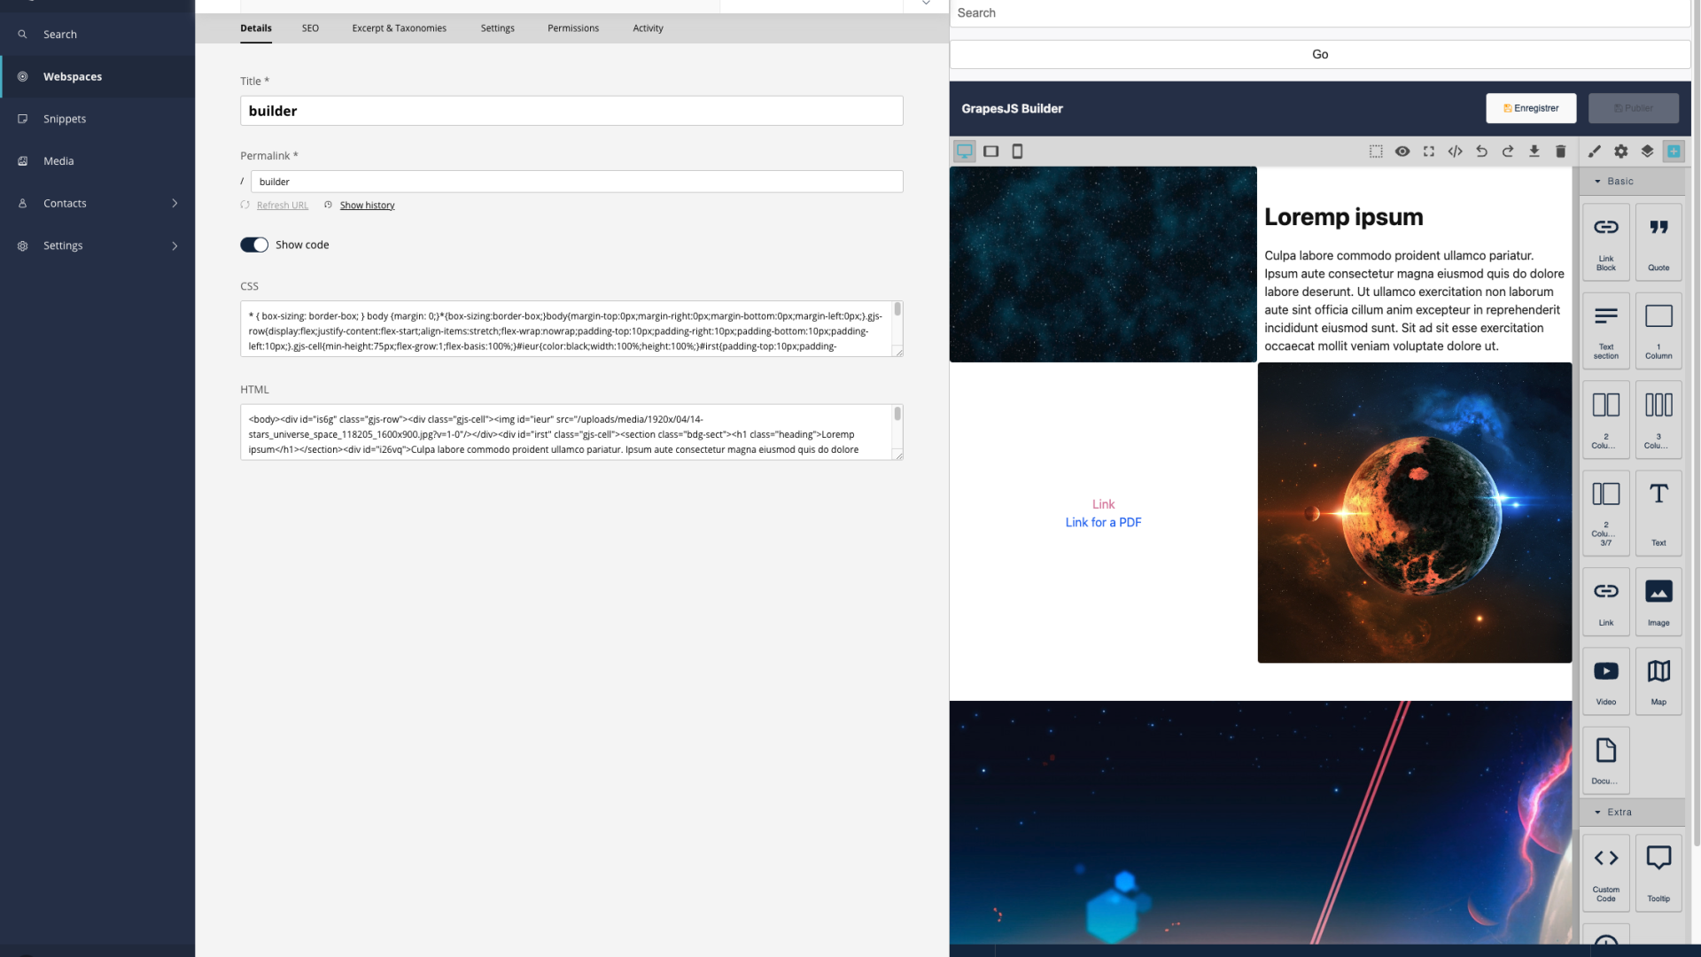Switch to tablet device view
The height and width of the screenshot is (957, 1701).
click(x=990, y=152)
